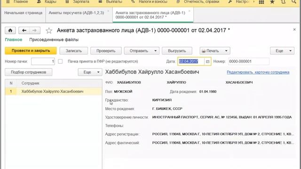Open Налоги и взносы section
Viewport: 301px width, 169px height.
click(153, 2)
